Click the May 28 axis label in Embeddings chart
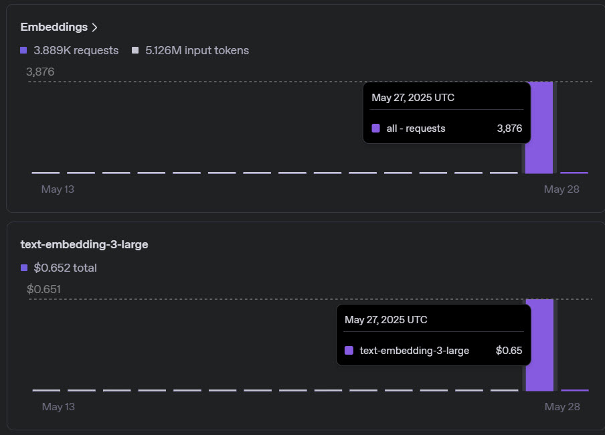 tap(561, 189)
